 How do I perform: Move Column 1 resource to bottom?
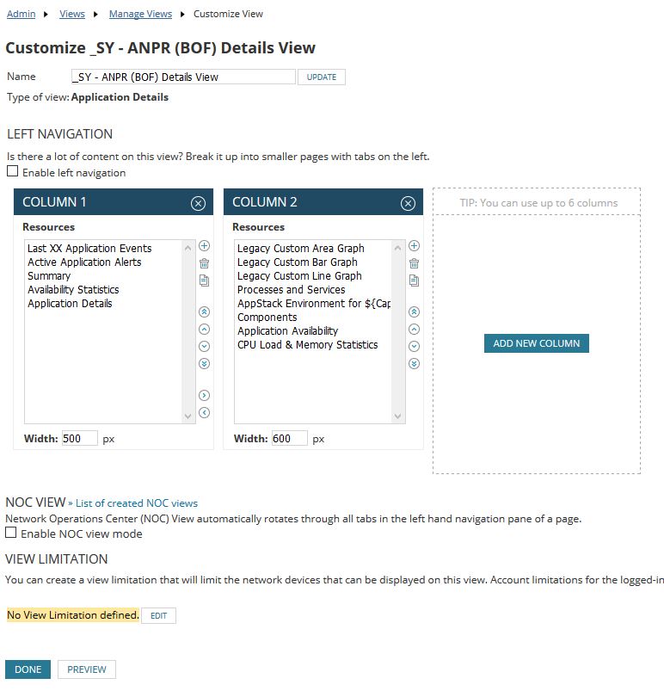[204, 364]
